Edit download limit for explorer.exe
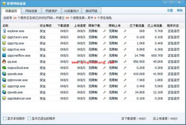Image resolution: width=186 pixels, height=125 pixels. 104,31
